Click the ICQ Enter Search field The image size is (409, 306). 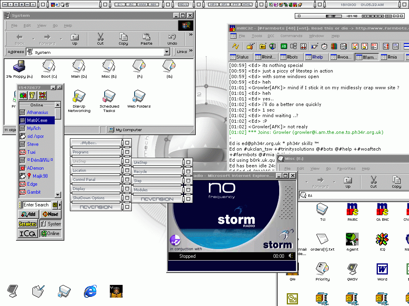(37, 205)
